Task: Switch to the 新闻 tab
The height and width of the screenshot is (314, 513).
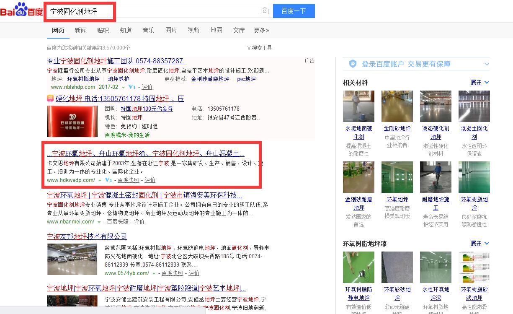Action: (80, 30)
